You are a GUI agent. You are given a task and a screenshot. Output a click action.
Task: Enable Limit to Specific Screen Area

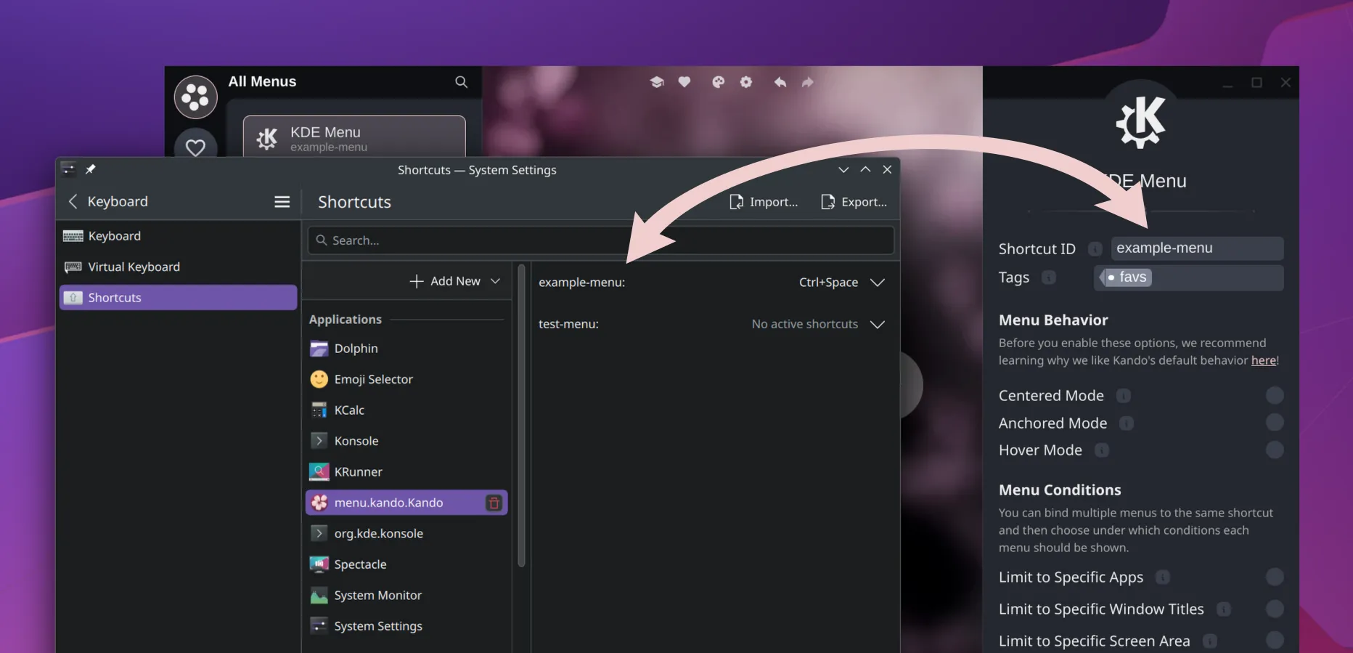point(1275,640)
